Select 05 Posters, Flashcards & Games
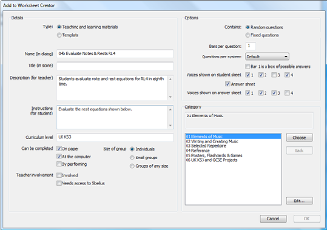The width and height of the screenshot is (327, 230). click(233, 155)
